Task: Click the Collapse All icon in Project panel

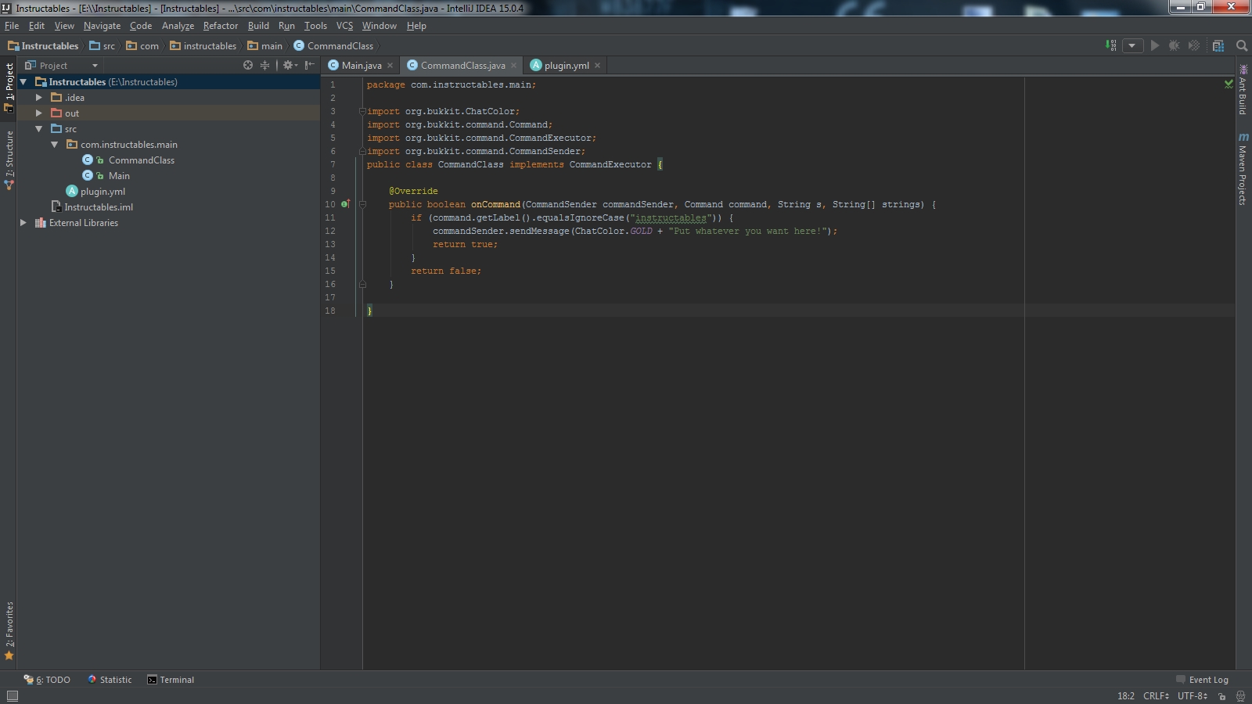Action: click(264, 65)
